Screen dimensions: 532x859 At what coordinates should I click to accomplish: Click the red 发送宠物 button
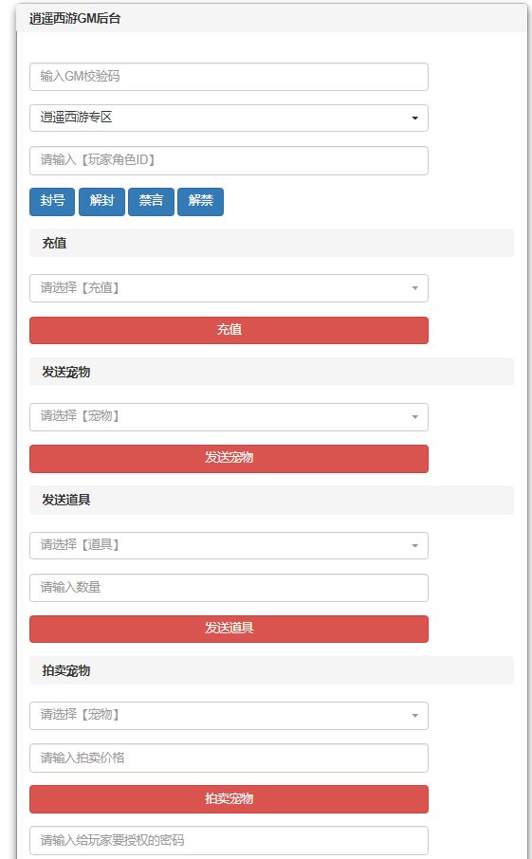tap(229, 459)
